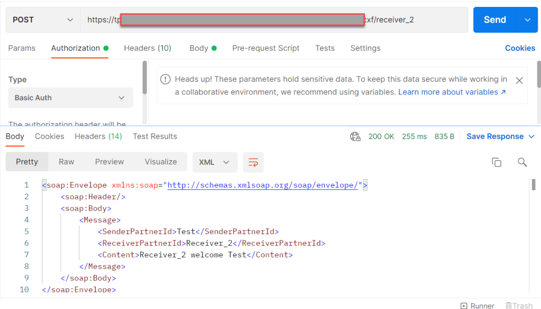Open the Pre-request Script tab
The height and width of the screenshot is (309, 541).
click(x=265, y=48)
